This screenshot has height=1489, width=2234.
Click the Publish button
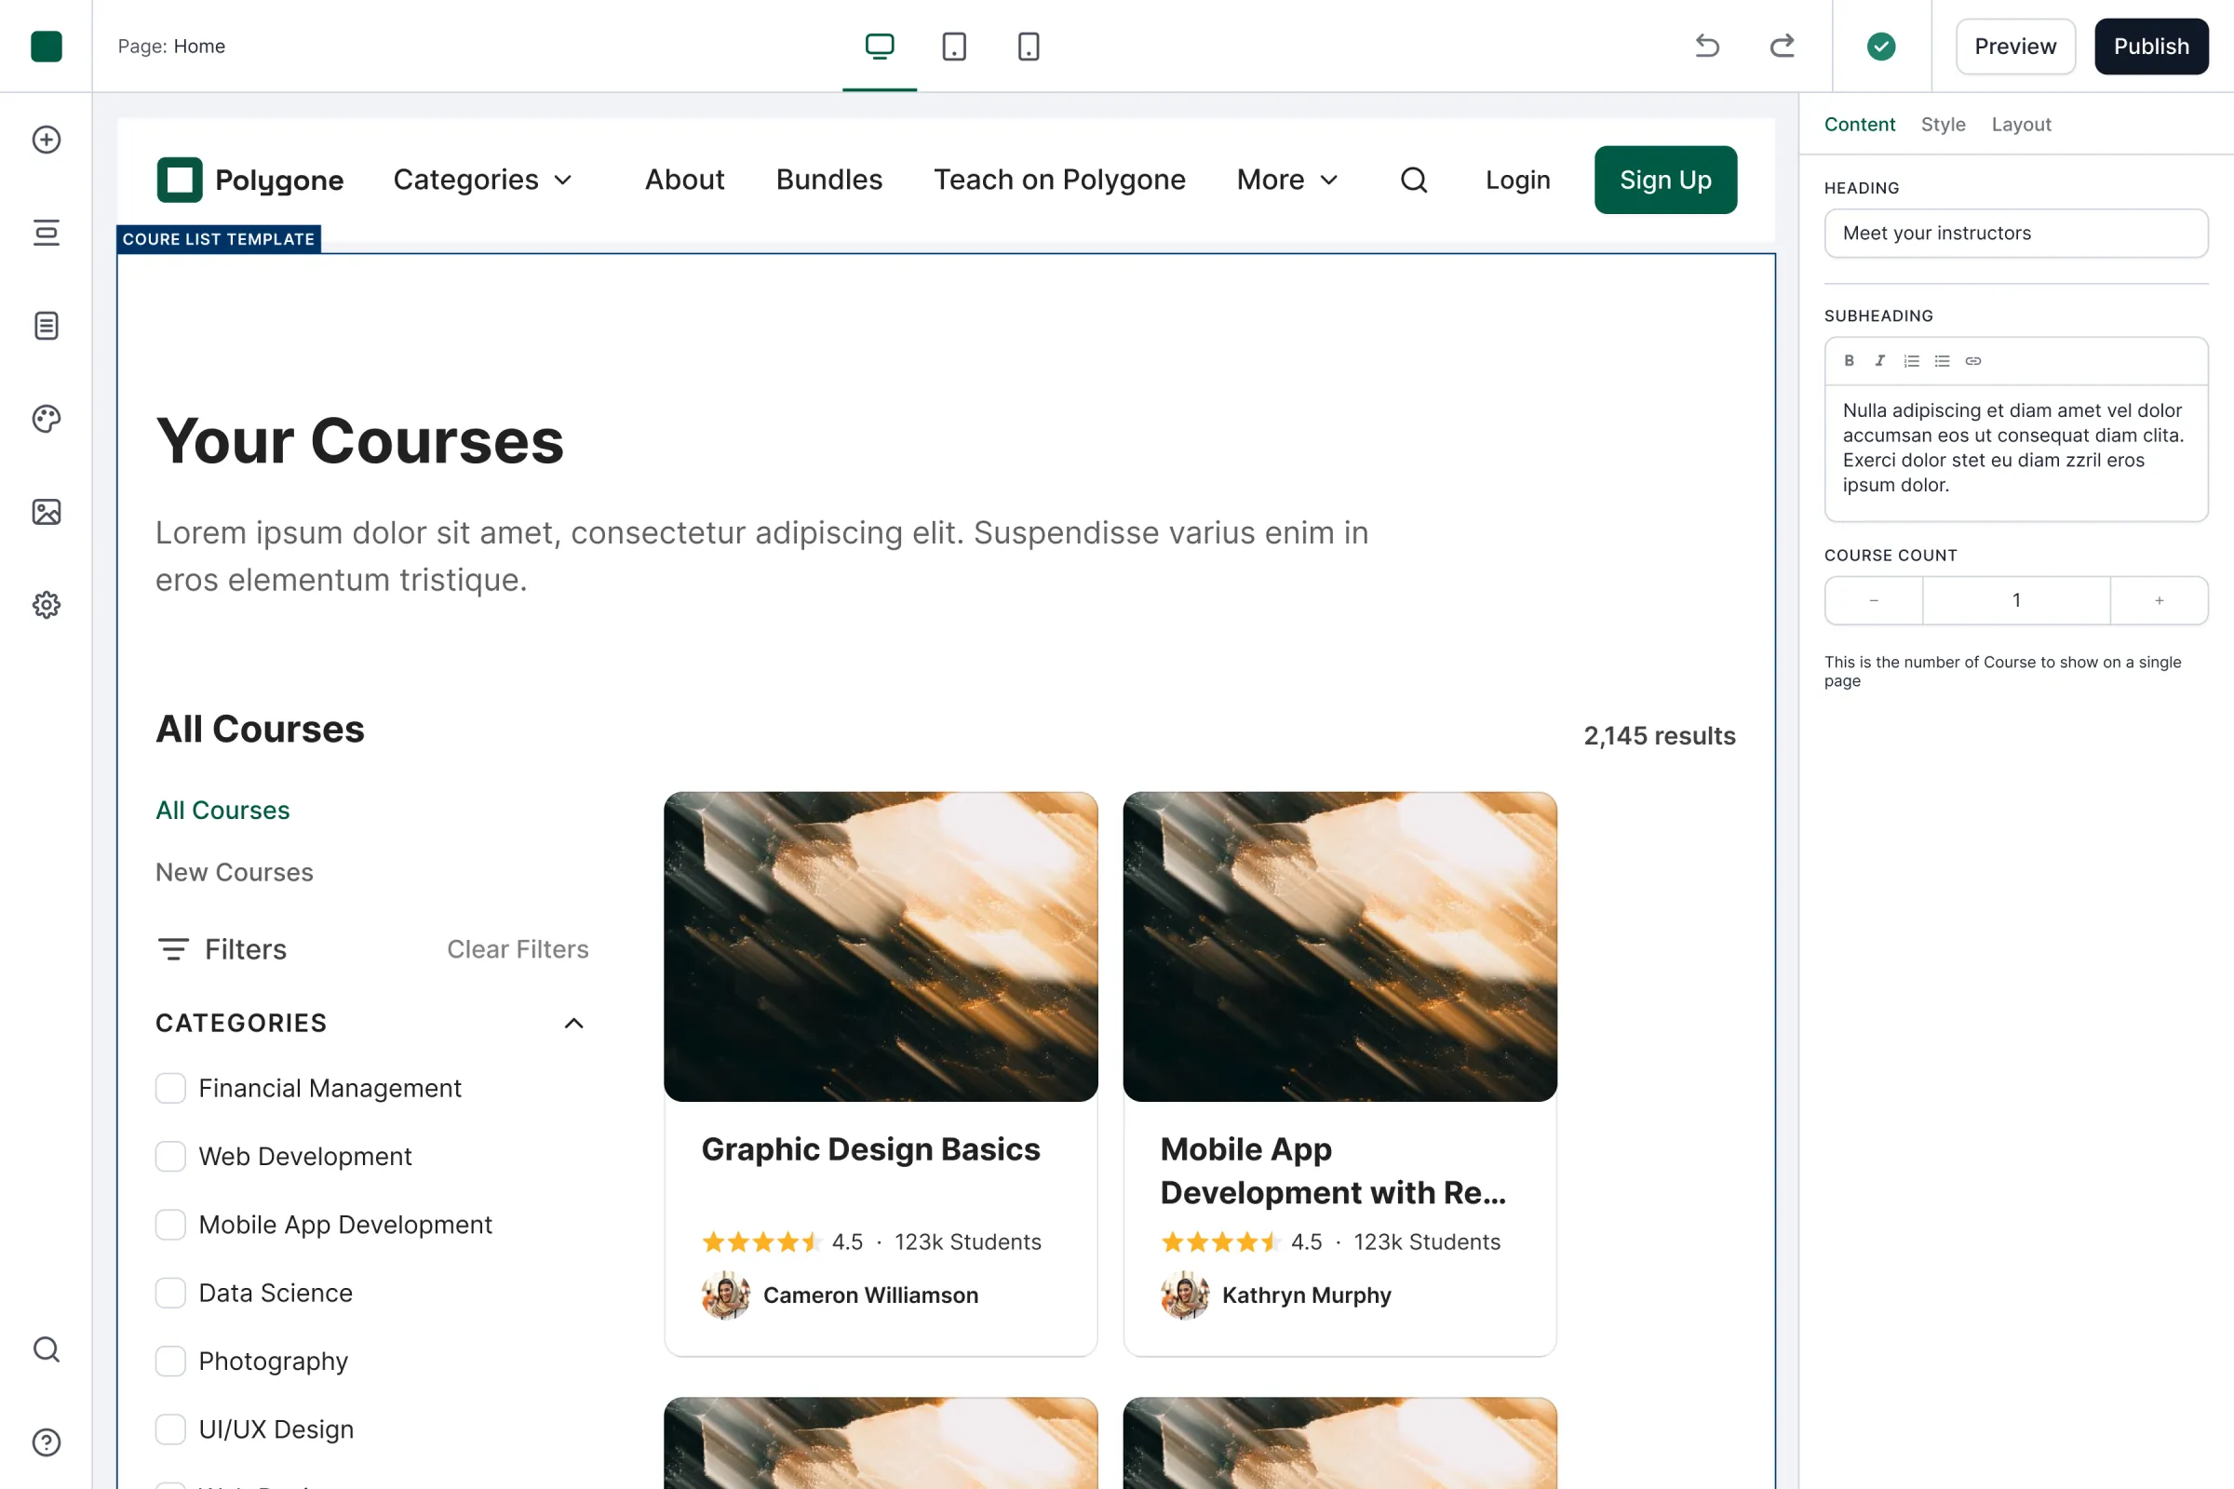[x=2151, y=46]
